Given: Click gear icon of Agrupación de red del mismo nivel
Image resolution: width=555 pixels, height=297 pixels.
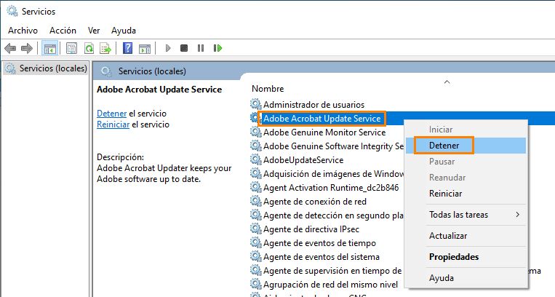Looking at the screenshot, I should [x=255, y=284].
